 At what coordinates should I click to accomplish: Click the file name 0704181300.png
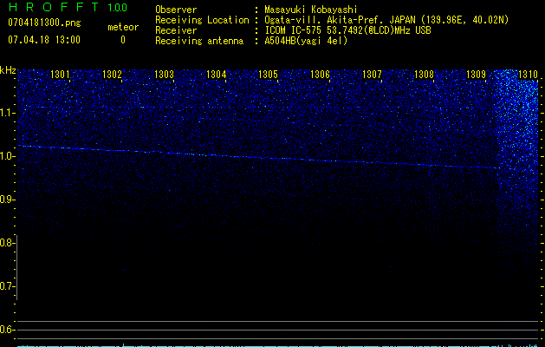point(44,23)
